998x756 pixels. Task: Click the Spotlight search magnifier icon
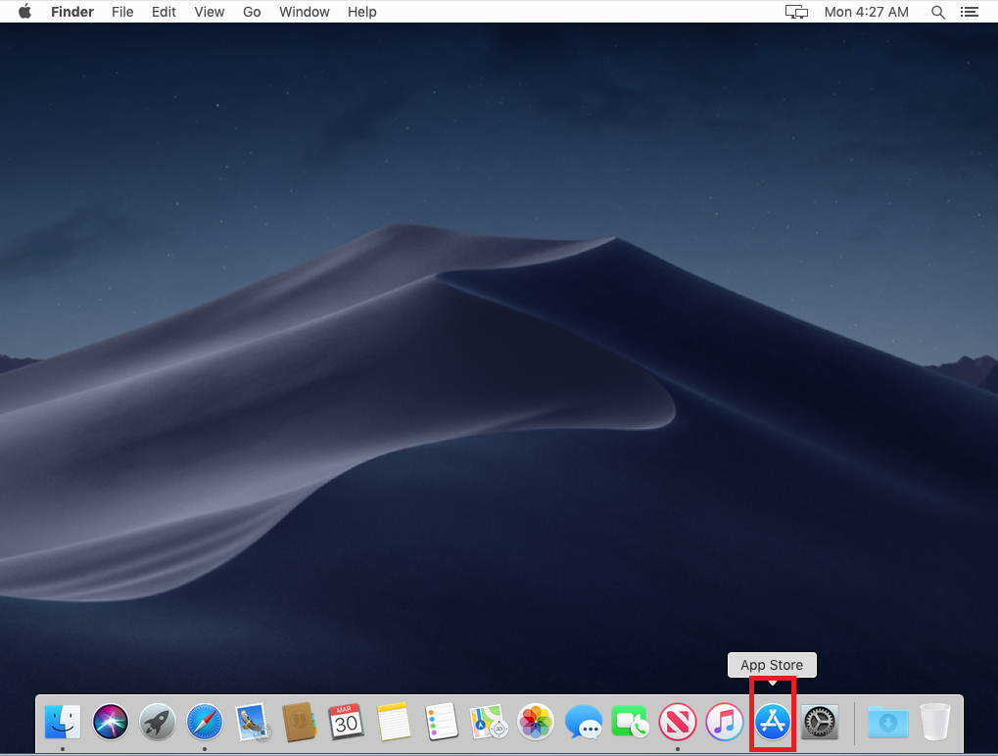coord(937,12)
